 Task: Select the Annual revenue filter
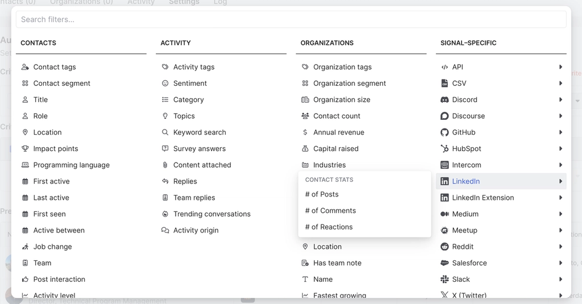click(338, 132)
